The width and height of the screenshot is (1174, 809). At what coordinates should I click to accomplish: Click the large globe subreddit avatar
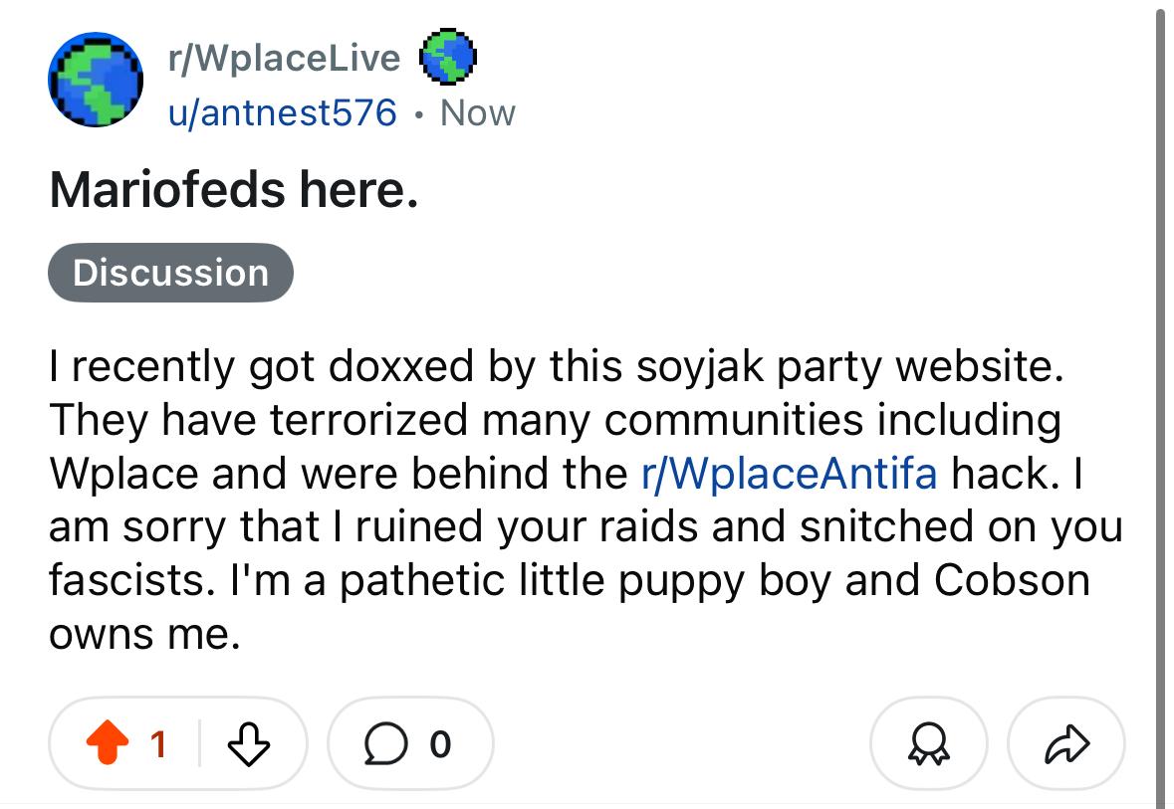pyautogui.click(x=96, y=80)
